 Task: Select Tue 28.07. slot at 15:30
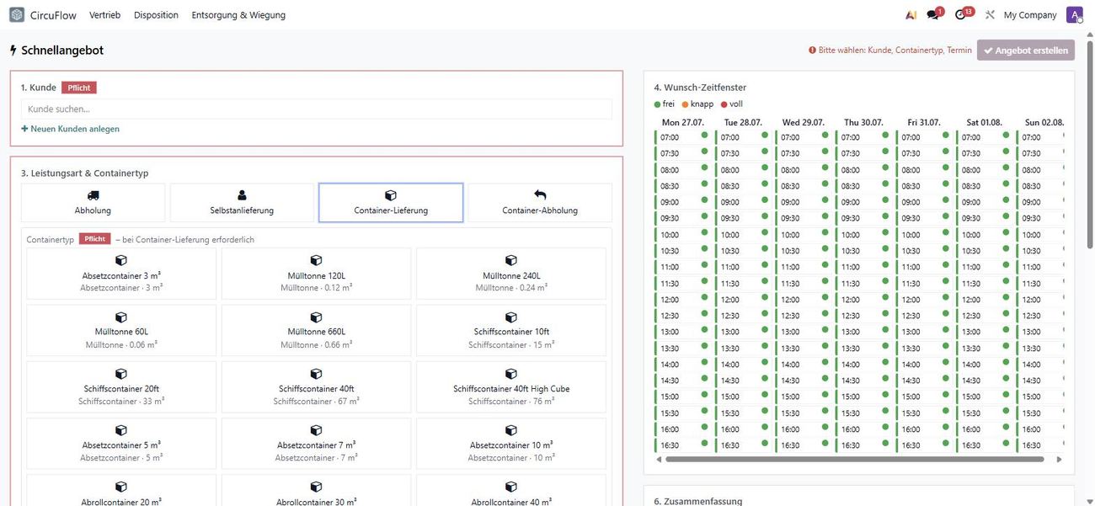[x=744, y=413]
